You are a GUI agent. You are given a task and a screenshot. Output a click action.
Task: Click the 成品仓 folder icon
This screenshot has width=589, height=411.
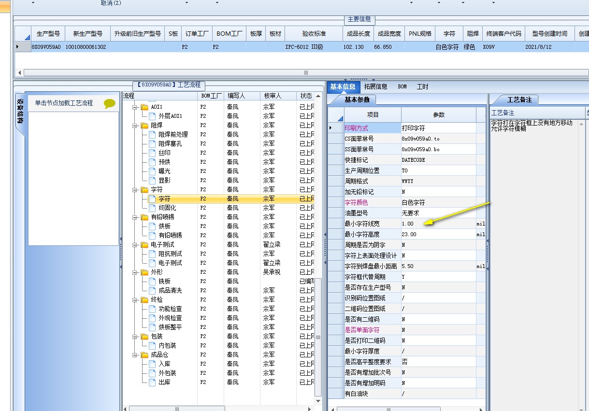tap(144, 354)
